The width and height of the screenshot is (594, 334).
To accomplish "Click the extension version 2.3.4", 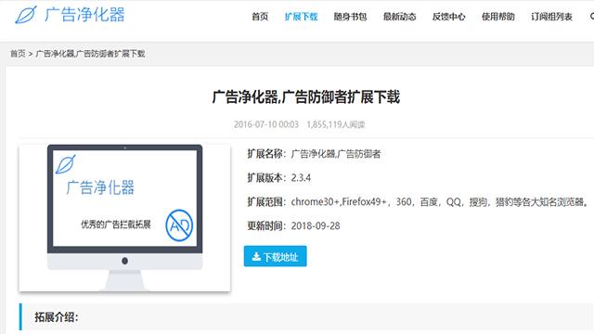I will click(x=301, y=178).
